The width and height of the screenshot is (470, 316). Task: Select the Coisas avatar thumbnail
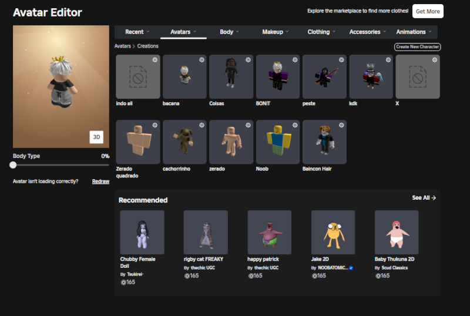pos(231,76)
